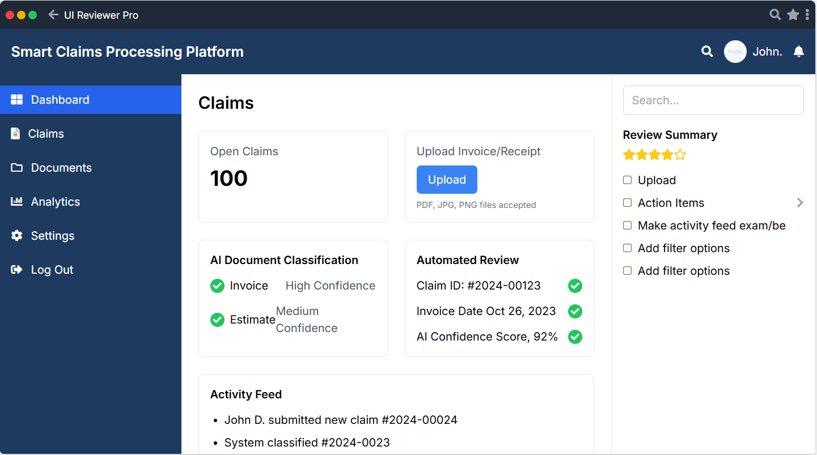The image size is (817, 455).
Task: Check the Upload checkbox in Review Summary
Action: tap(627, 180)
